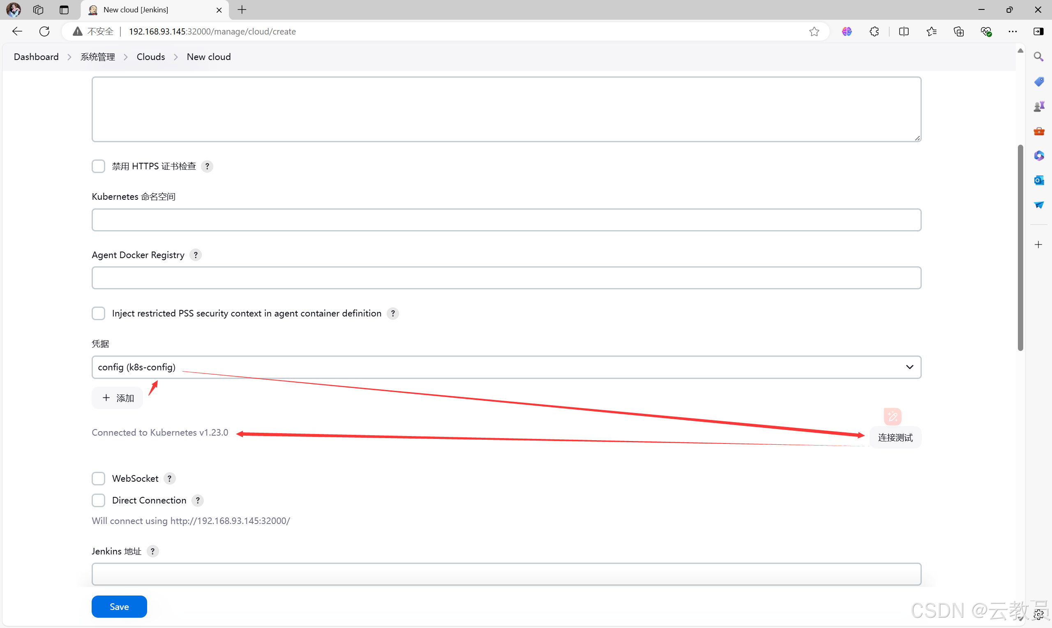Open browser essentials heart icon

coord(986,31)
